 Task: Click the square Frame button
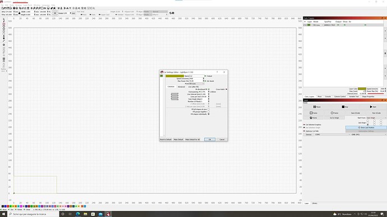(x=313, y=113)
